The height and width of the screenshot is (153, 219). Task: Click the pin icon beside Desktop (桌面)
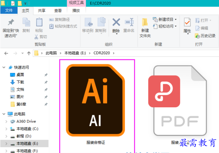(x=46, y=75)
